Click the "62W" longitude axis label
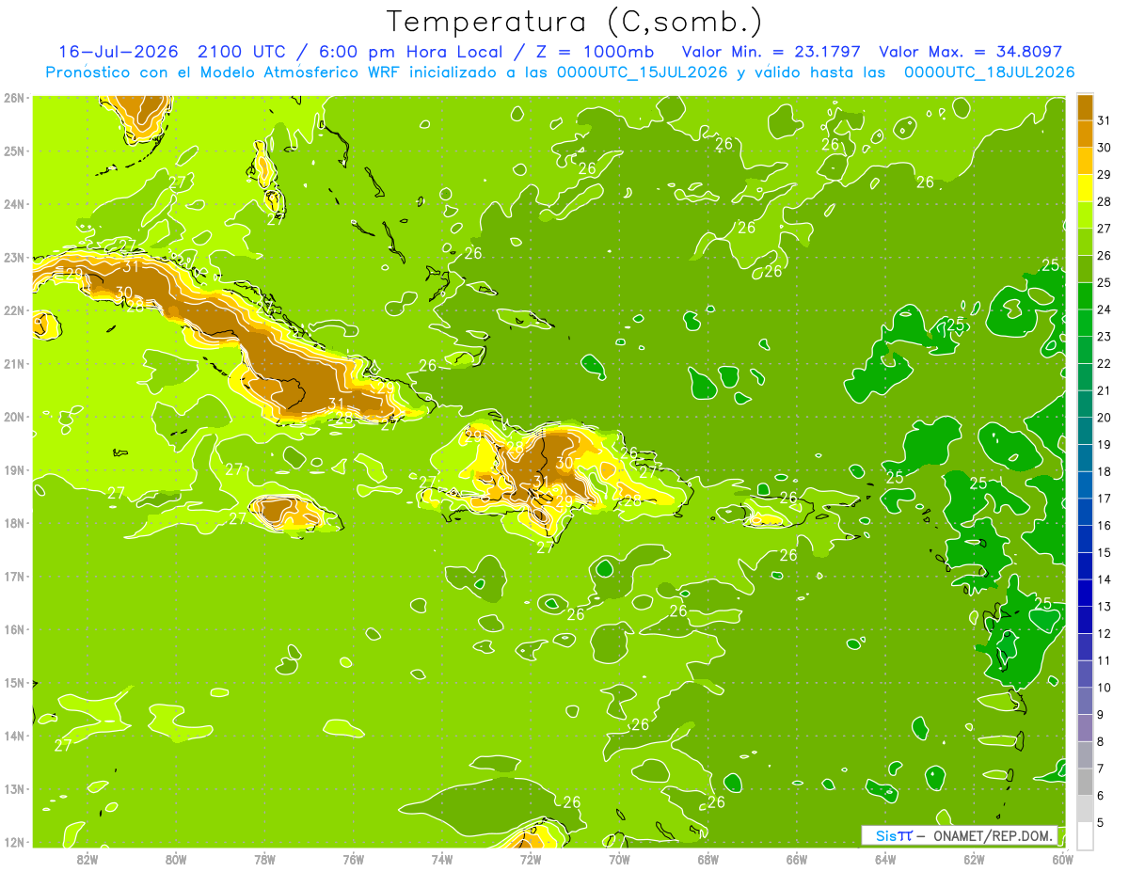The image size is (1129, 872). click(974, 858)
